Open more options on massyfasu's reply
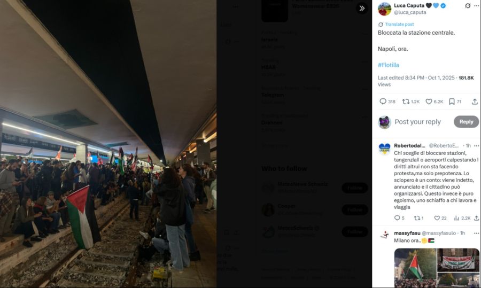The height and width of the screenshot is (288, 481). (476, 233)
